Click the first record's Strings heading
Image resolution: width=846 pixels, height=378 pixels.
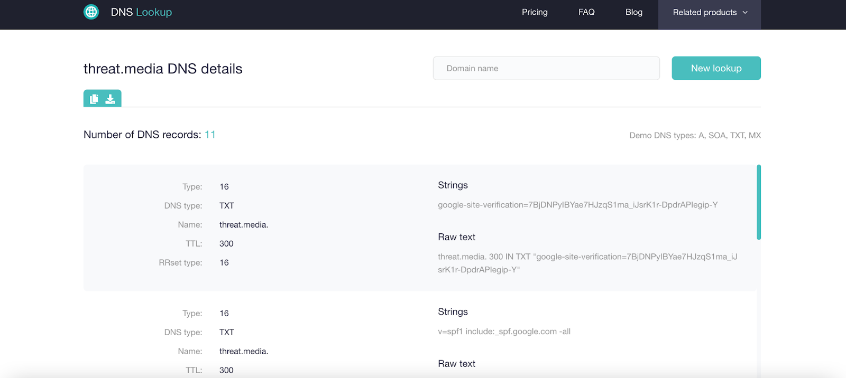tap(453, 185)
